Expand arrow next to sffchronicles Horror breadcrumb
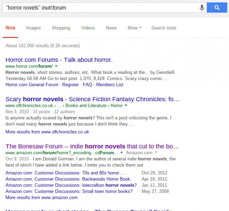 coord(126,105)
